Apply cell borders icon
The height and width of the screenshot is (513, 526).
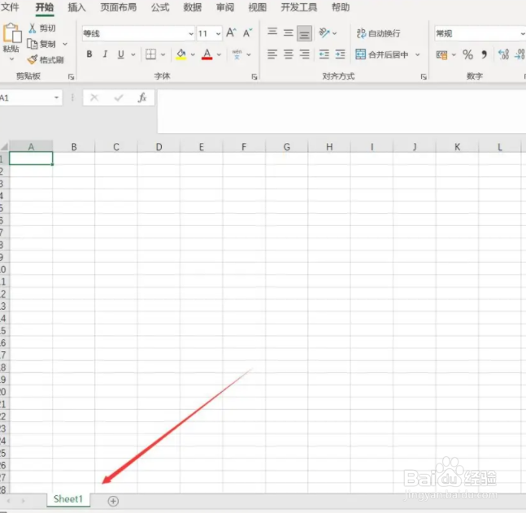pos(150,54)
